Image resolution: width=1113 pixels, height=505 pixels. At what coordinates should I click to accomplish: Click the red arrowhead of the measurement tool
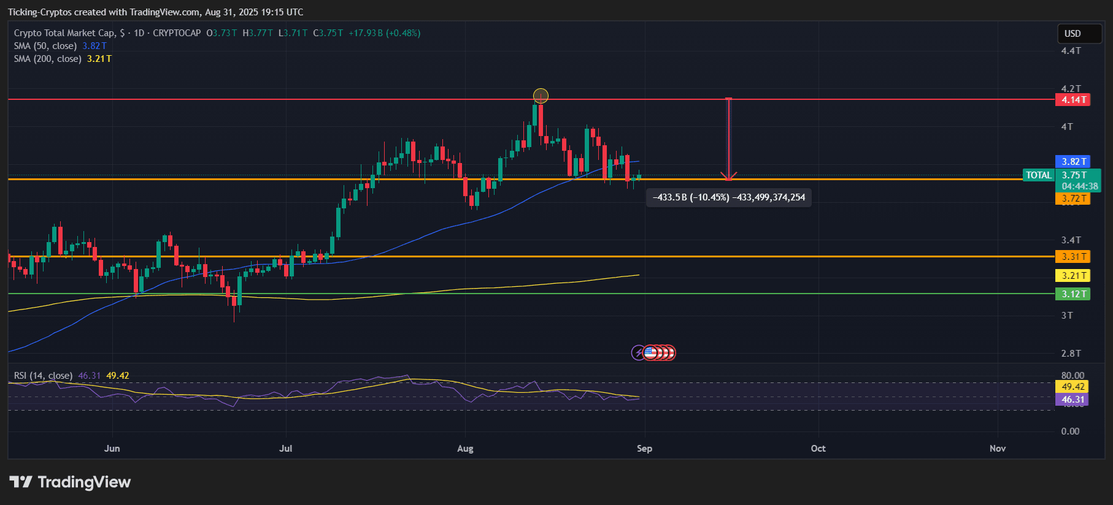pyautogui.click(x=729, y=177)
